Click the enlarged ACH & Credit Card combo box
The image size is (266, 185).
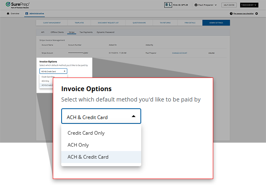(x=101, y=116)
